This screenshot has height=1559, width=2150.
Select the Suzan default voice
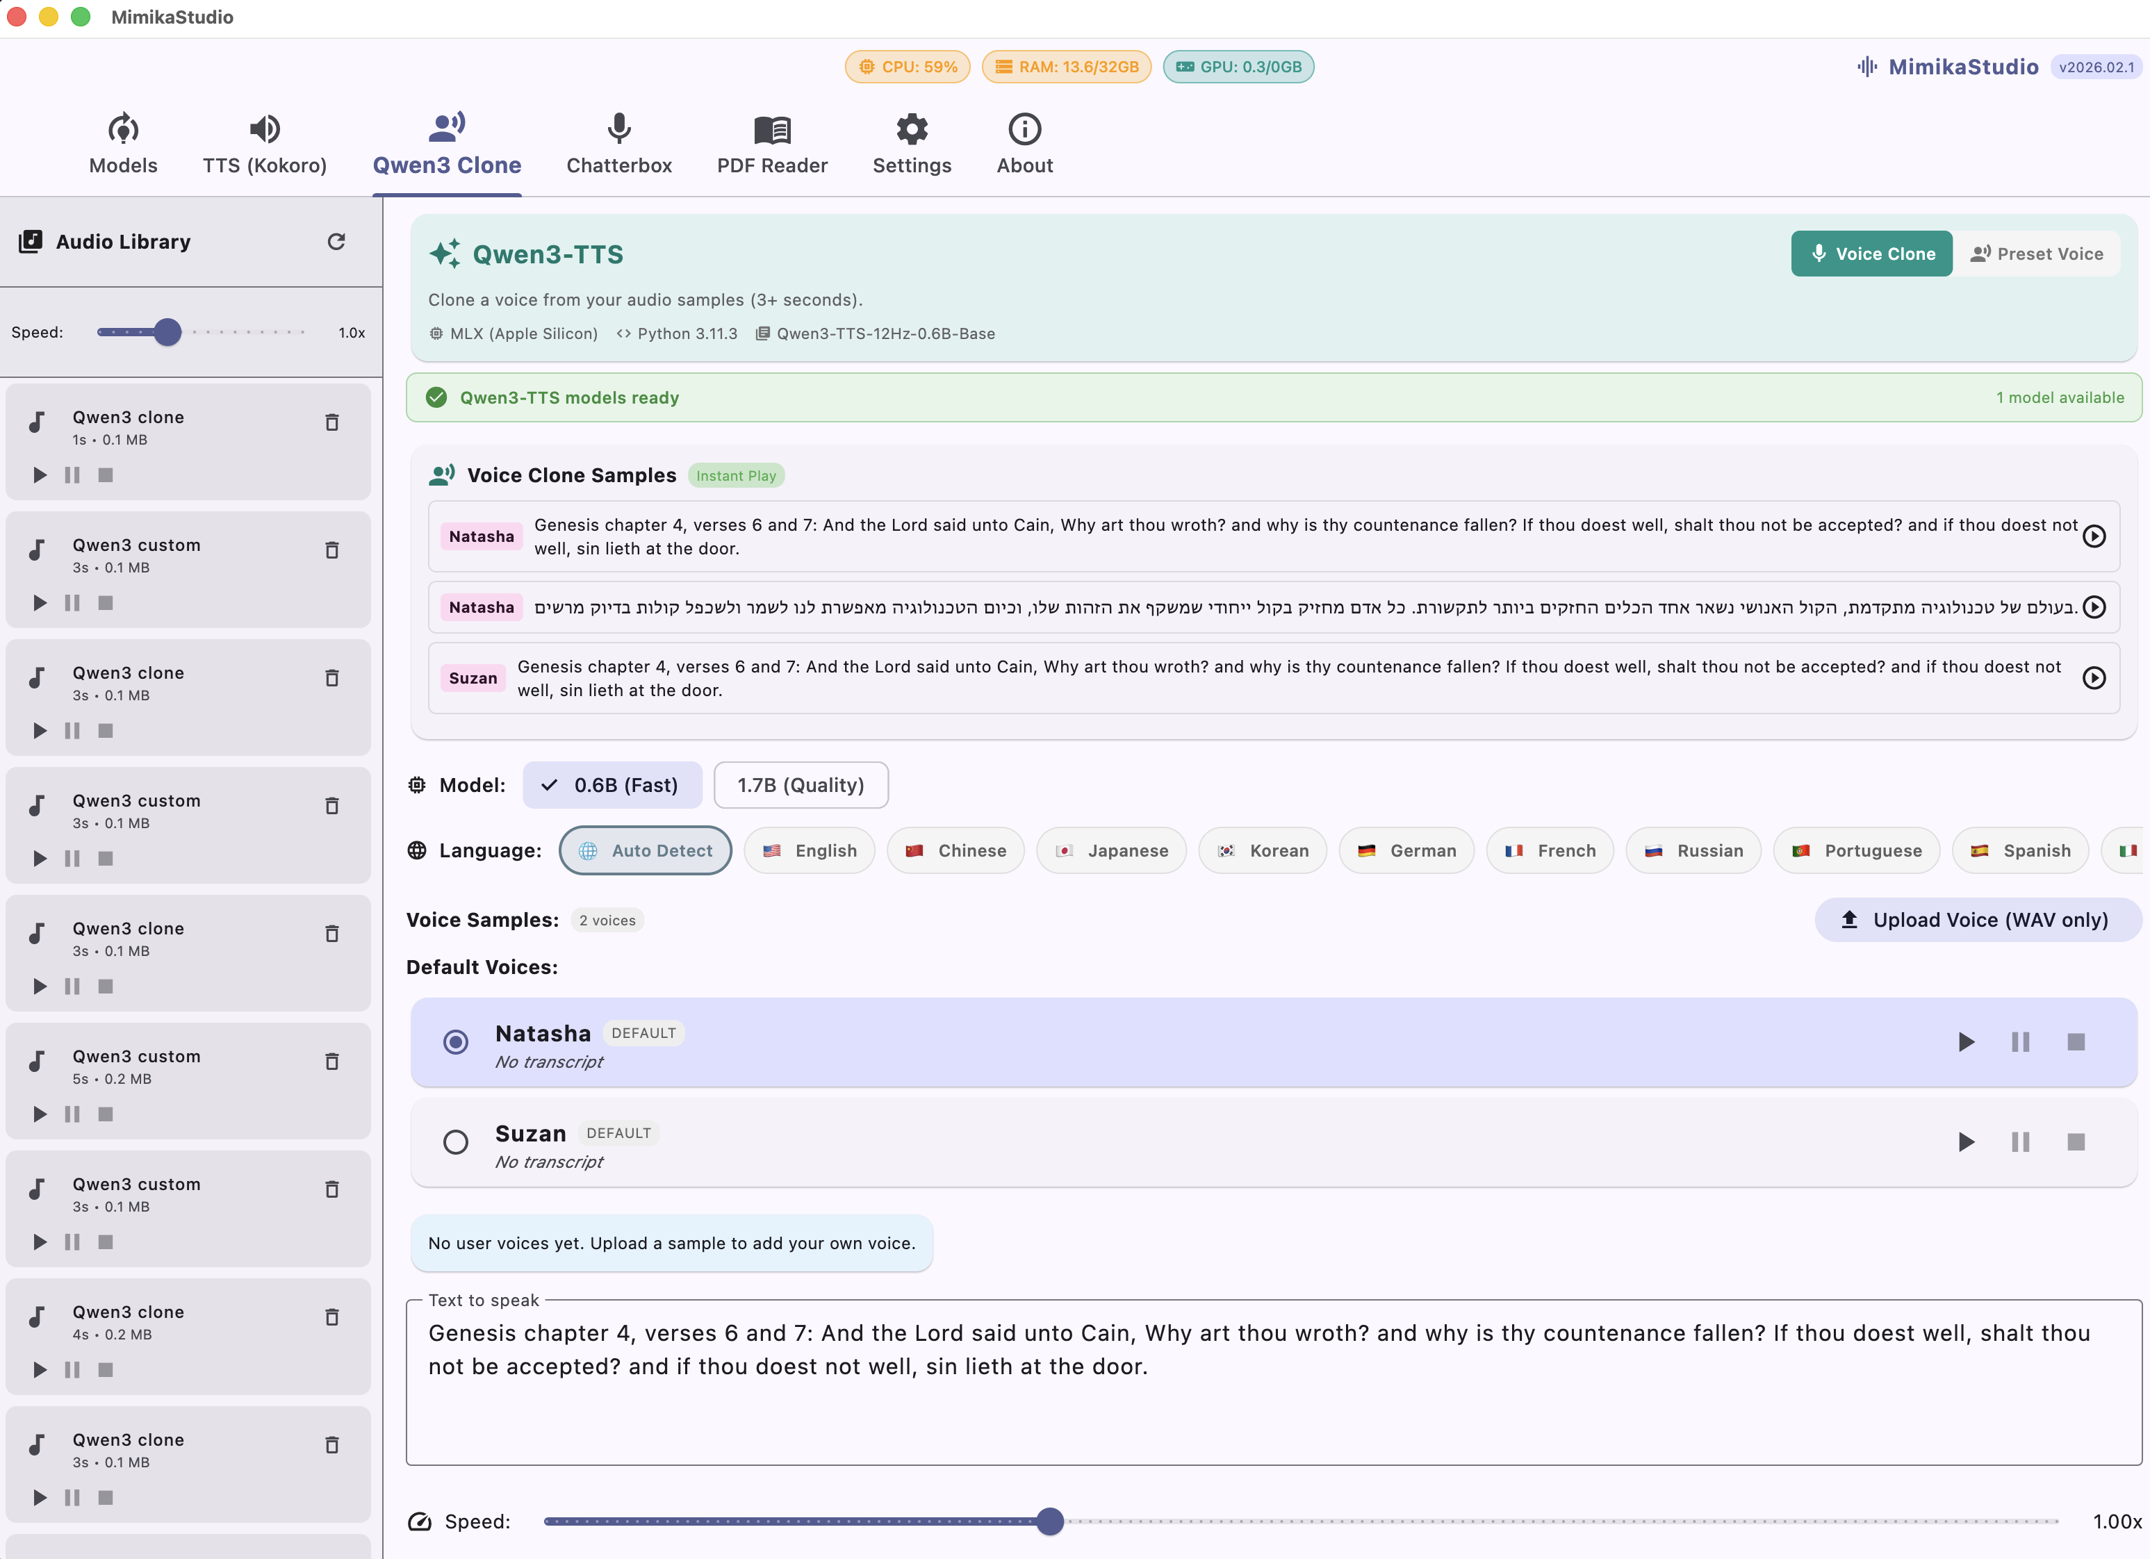456,1142
